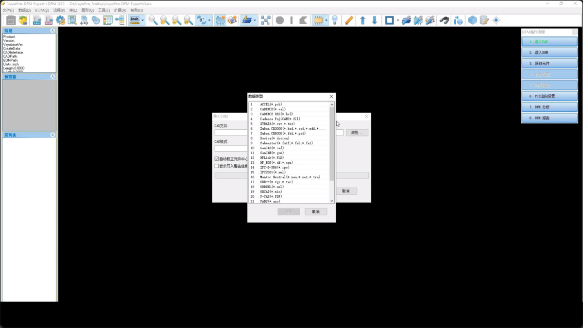Close the 数据类型 dialog
The image size is (583, 328).
coord(331,97)
